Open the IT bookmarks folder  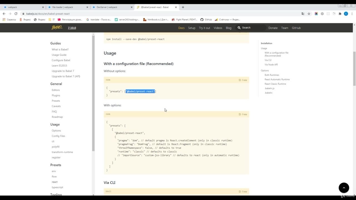52,19
